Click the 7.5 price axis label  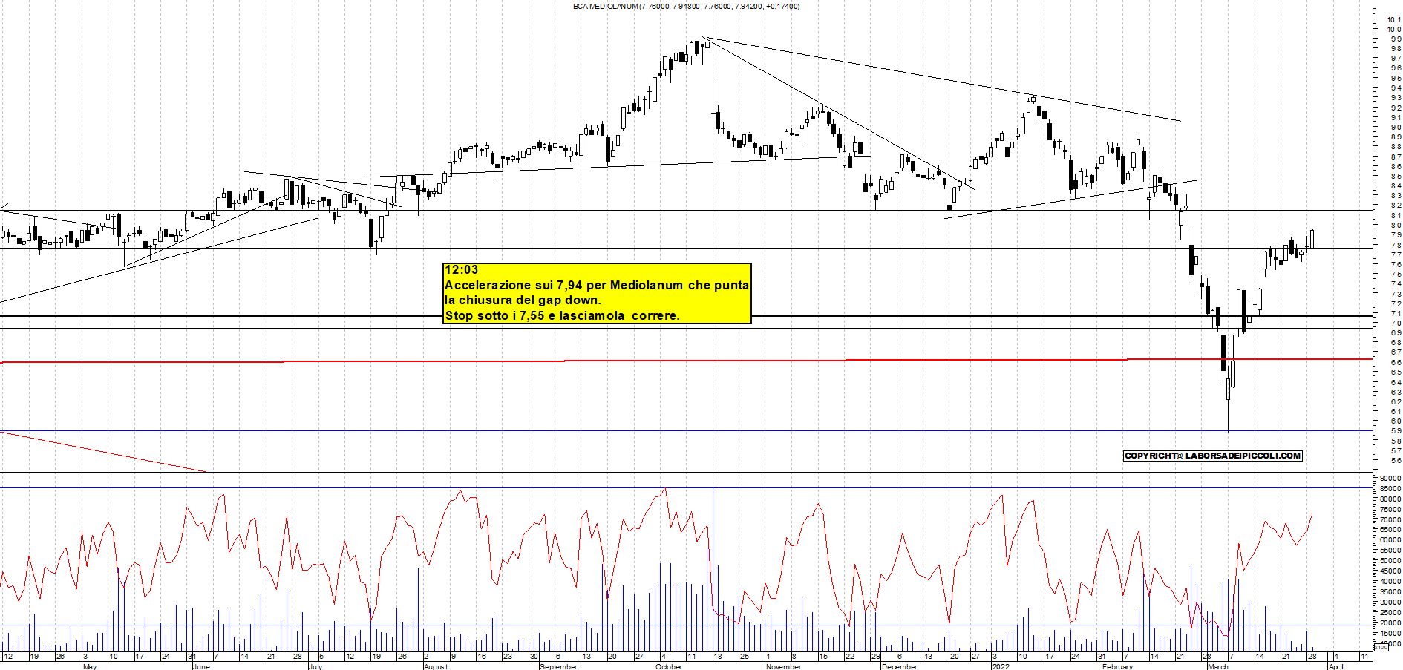(1396, 275)
